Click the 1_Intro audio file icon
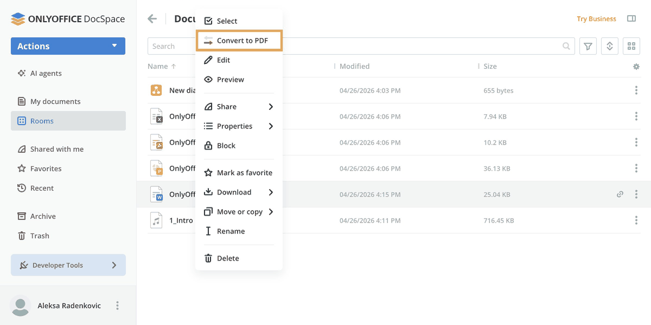 click(156, 220)
